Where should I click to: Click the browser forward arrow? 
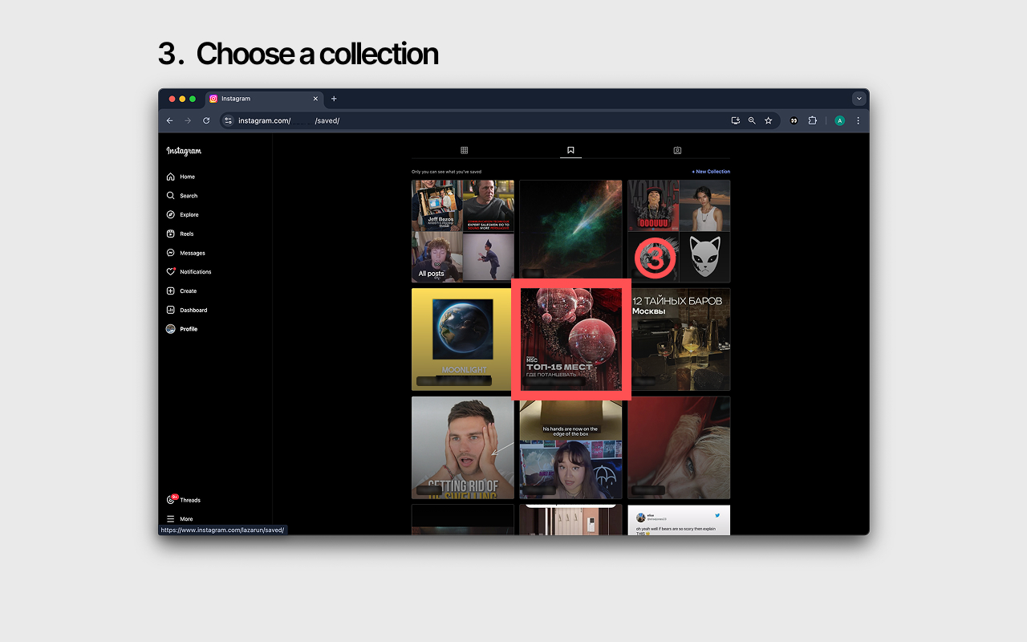[188, 120]
